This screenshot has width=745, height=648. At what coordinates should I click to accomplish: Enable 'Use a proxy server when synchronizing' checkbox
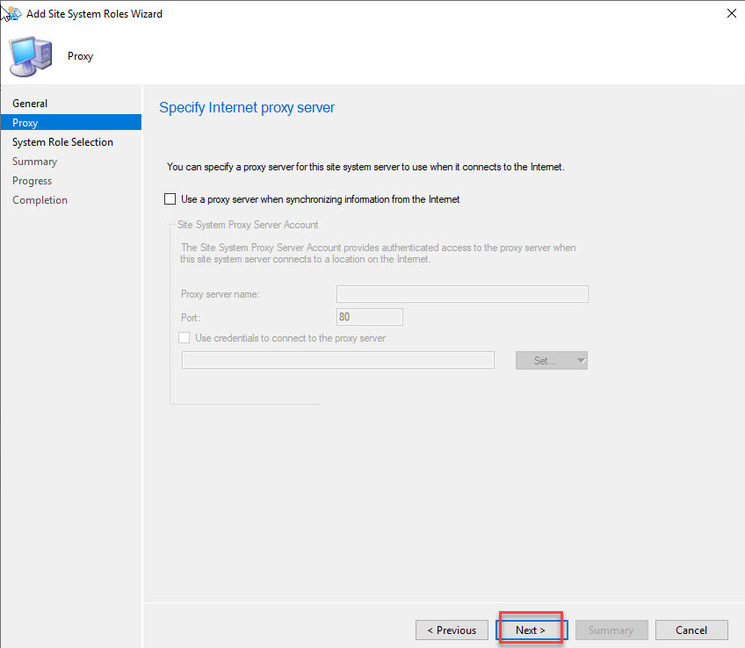170,199
